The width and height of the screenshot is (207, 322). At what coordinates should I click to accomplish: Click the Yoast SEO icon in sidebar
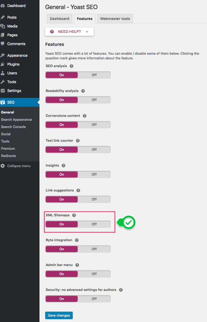pyautogui.click(x=3, y=102)
